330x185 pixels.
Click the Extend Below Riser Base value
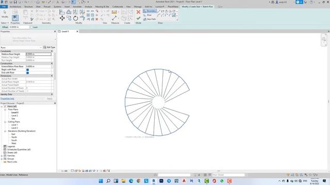pyautogui.click(x=39, y=66)
